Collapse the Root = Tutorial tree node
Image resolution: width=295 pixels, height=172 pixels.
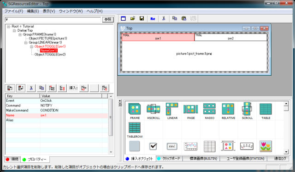8,27
